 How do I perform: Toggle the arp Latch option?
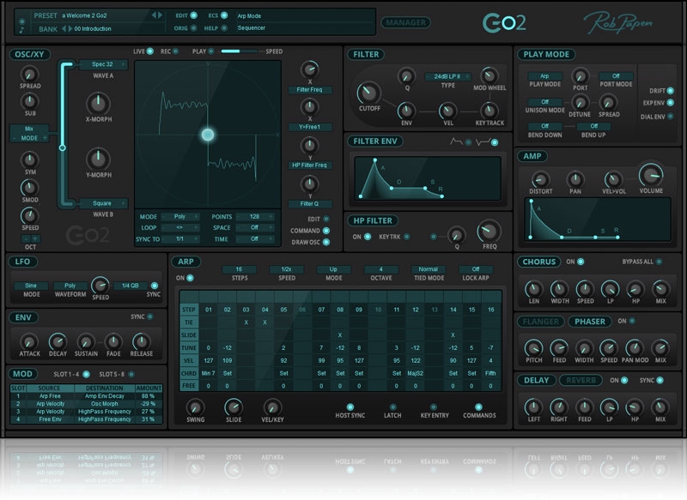click(393, 407)
